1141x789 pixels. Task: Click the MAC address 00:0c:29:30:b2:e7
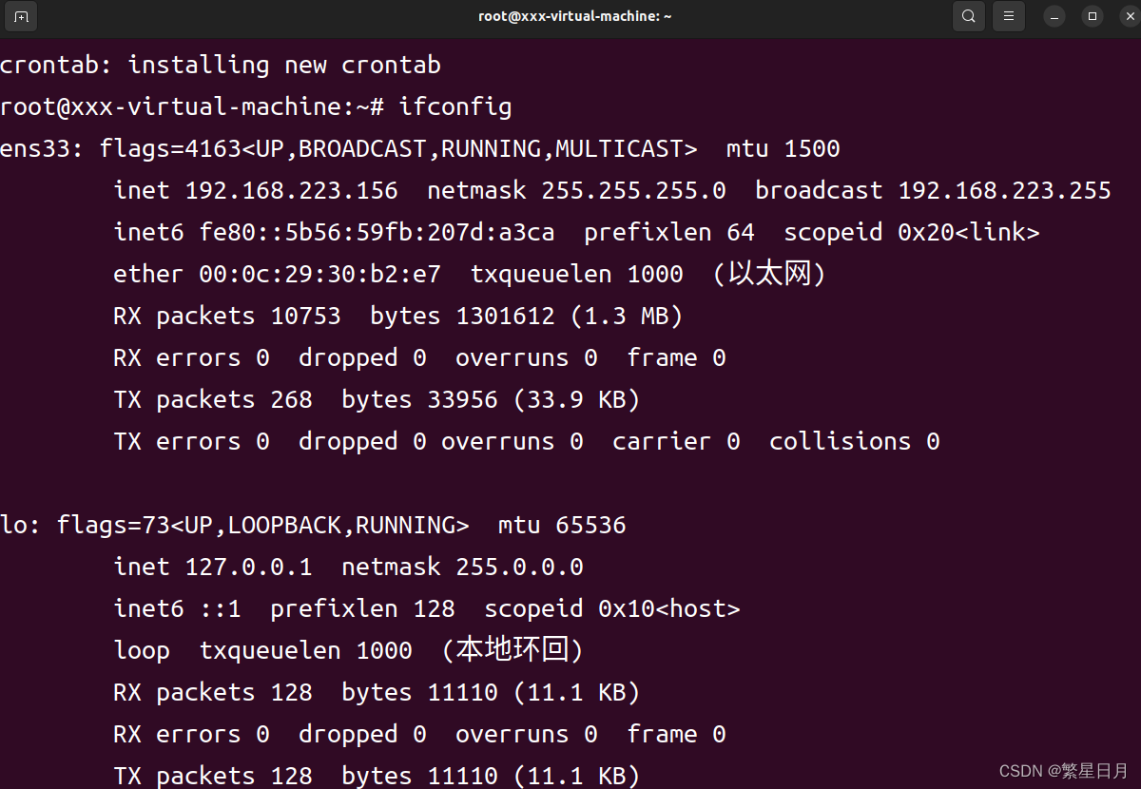click(x=320, y=274)
